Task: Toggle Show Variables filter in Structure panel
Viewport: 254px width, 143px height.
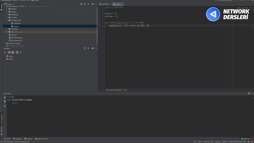Action: coord(9,52)
